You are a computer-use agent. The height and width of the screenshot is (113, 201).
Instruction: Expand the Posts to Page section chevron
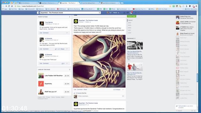point(70,17)
